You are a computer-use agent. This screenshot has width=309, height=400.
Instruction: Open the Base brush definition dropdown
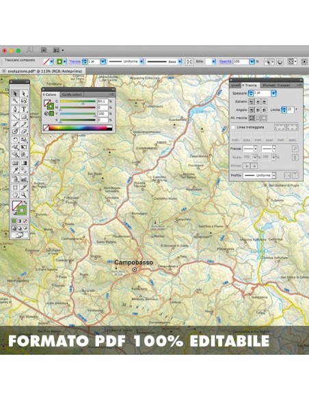pyautogui.click(x=180, y=62)
